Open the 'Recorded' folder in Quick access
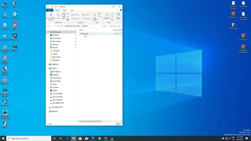The height and width of the screenshot is (141, 251). point(56,60)
